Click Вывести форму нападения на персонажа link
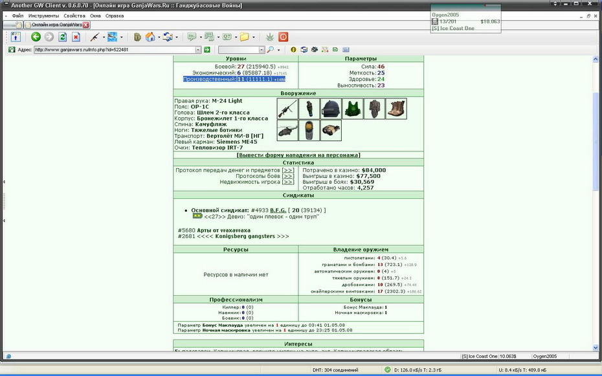The width and height of the screenshot is (602, 376). pos(298,155)
